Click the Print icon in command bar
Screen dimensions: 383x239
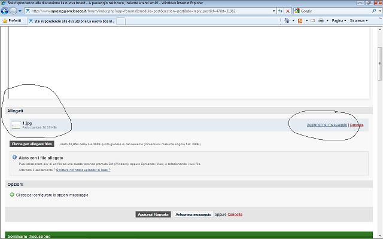(321, 20)
